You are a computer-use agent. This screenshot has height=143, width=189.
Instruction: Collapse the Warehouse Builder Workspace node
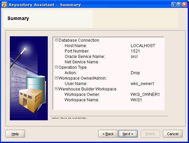coord(56,89)
